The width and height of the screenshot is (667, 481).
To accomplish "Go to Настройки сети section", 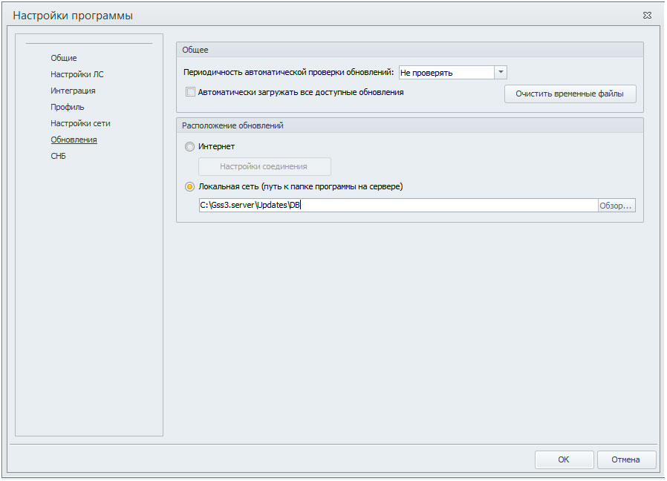I will coord(80,123).
